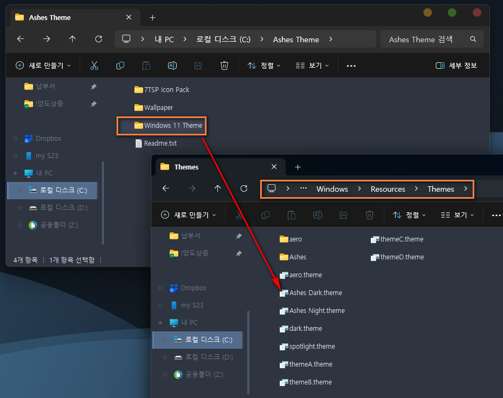Expand chevron after Ashes Theme in address bar
503x398 pixels.
tap(331, 39)
